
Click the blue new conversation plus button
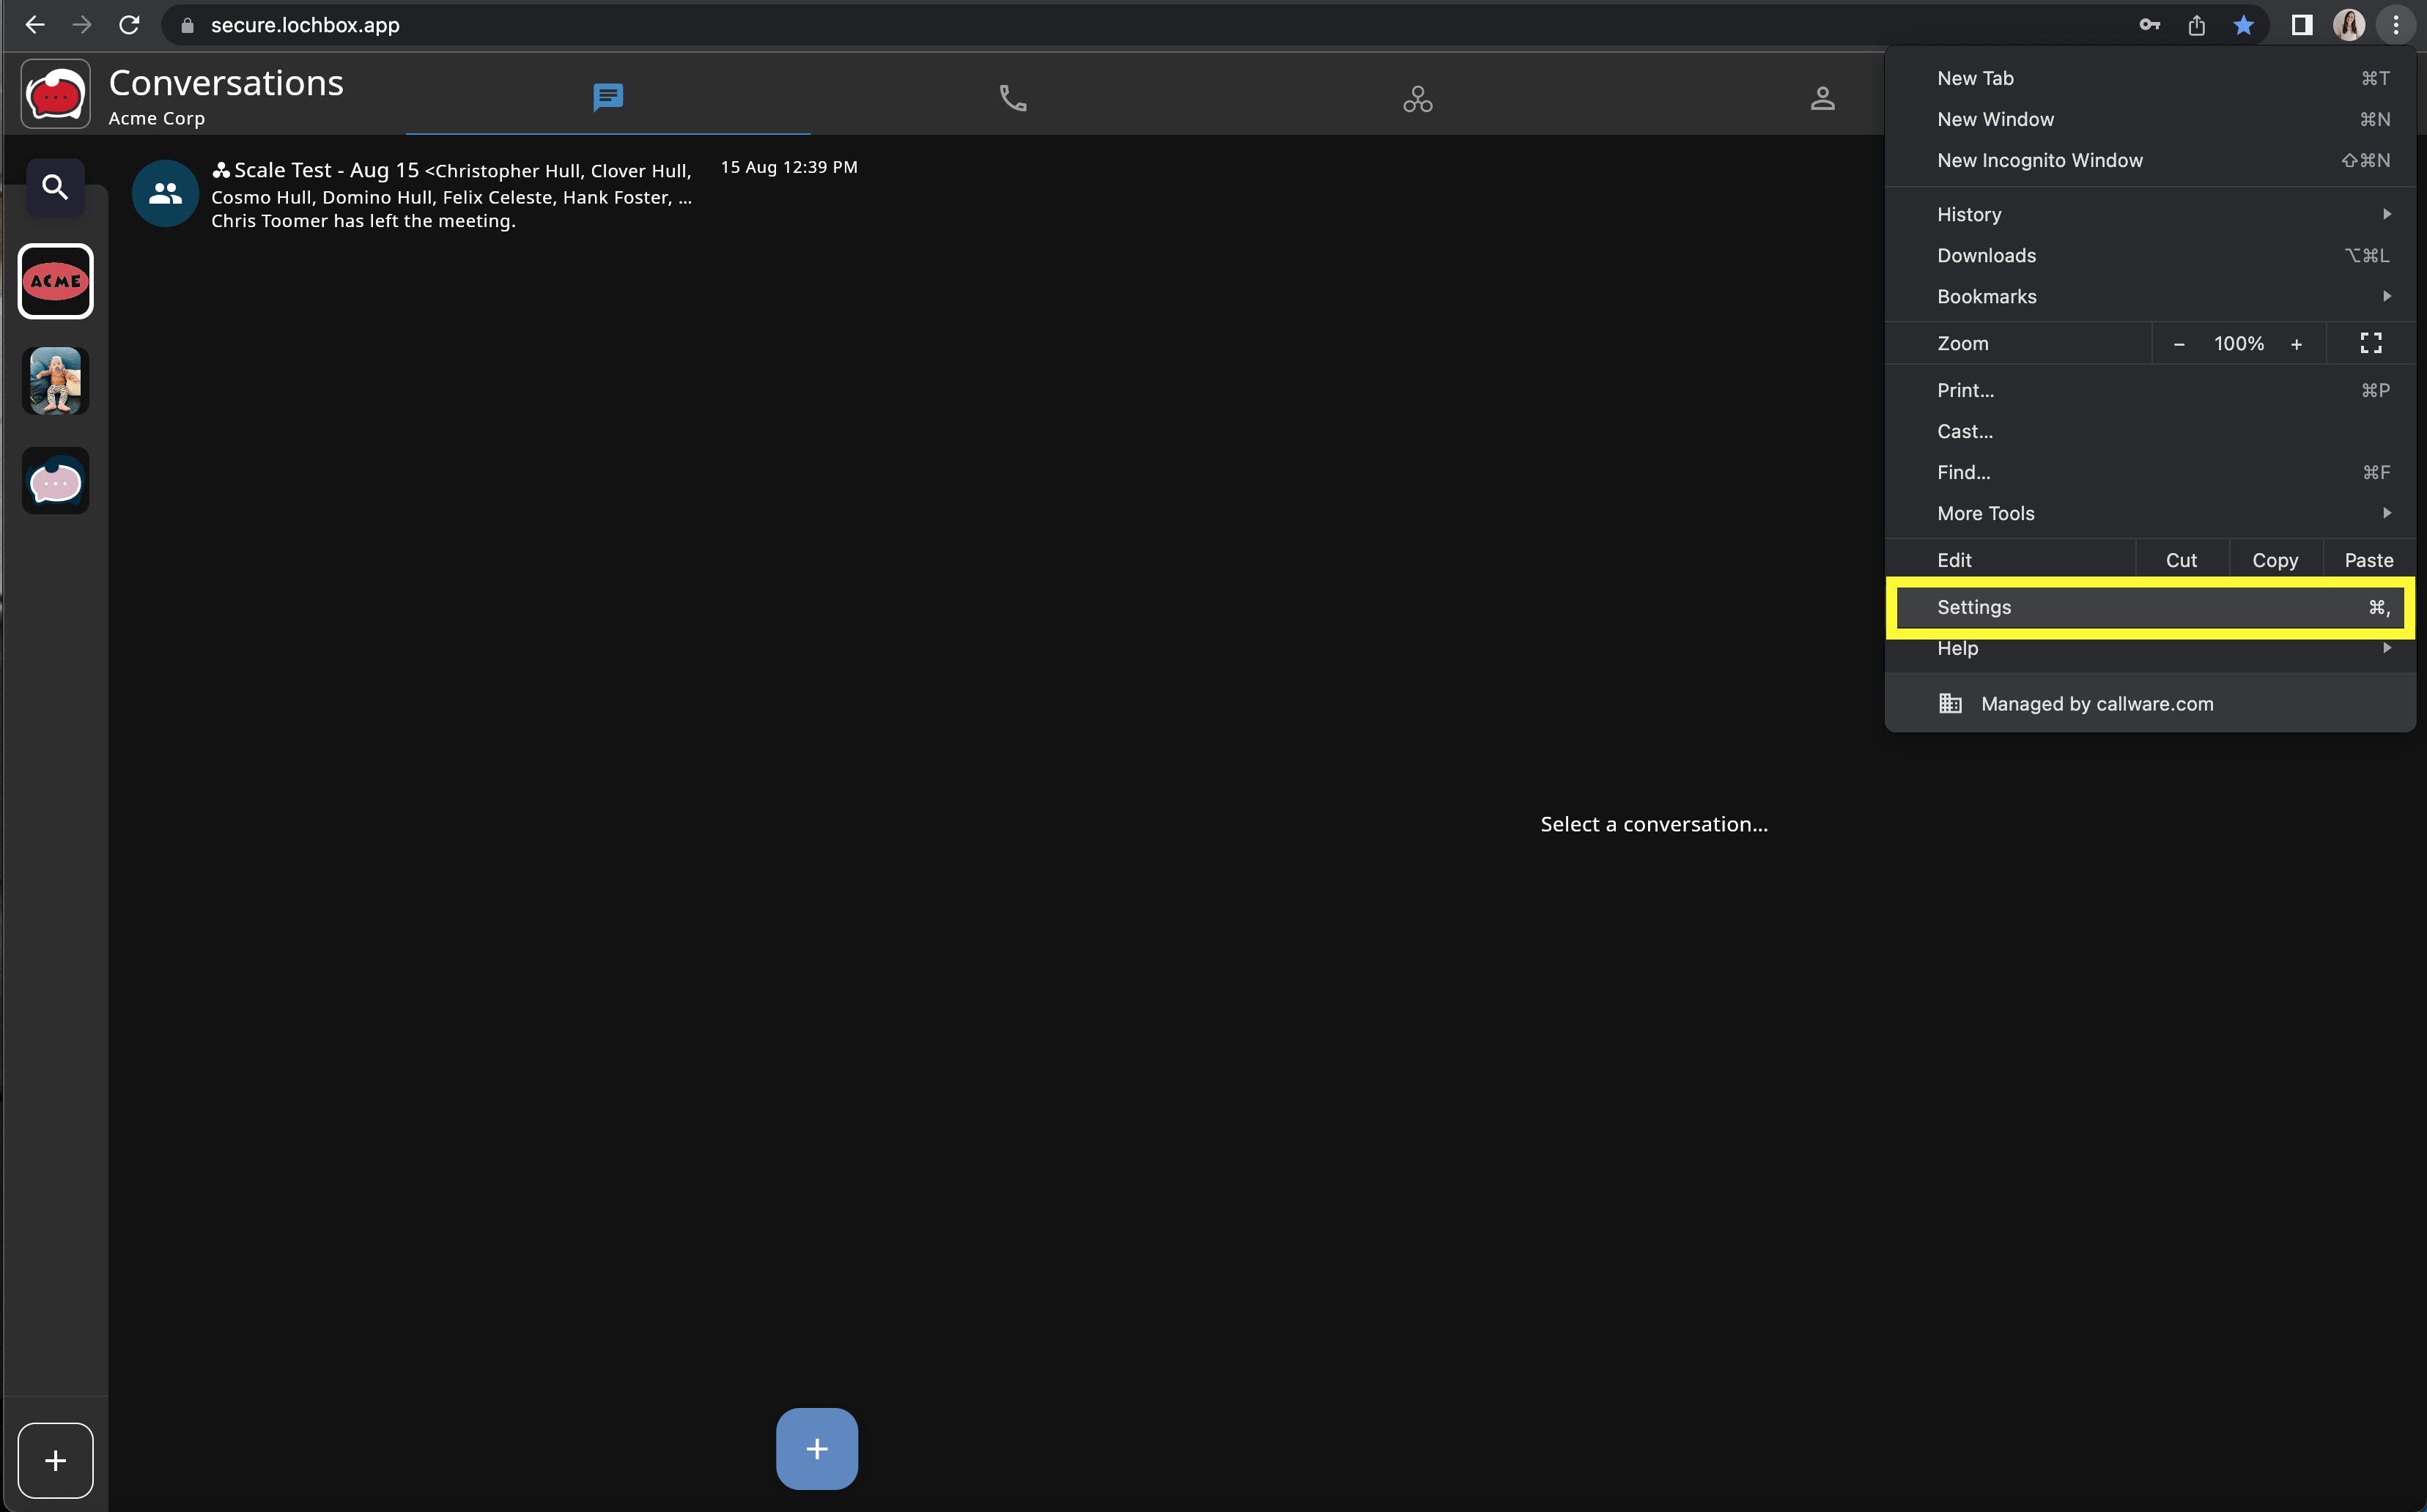click(x=816, y=1448)
